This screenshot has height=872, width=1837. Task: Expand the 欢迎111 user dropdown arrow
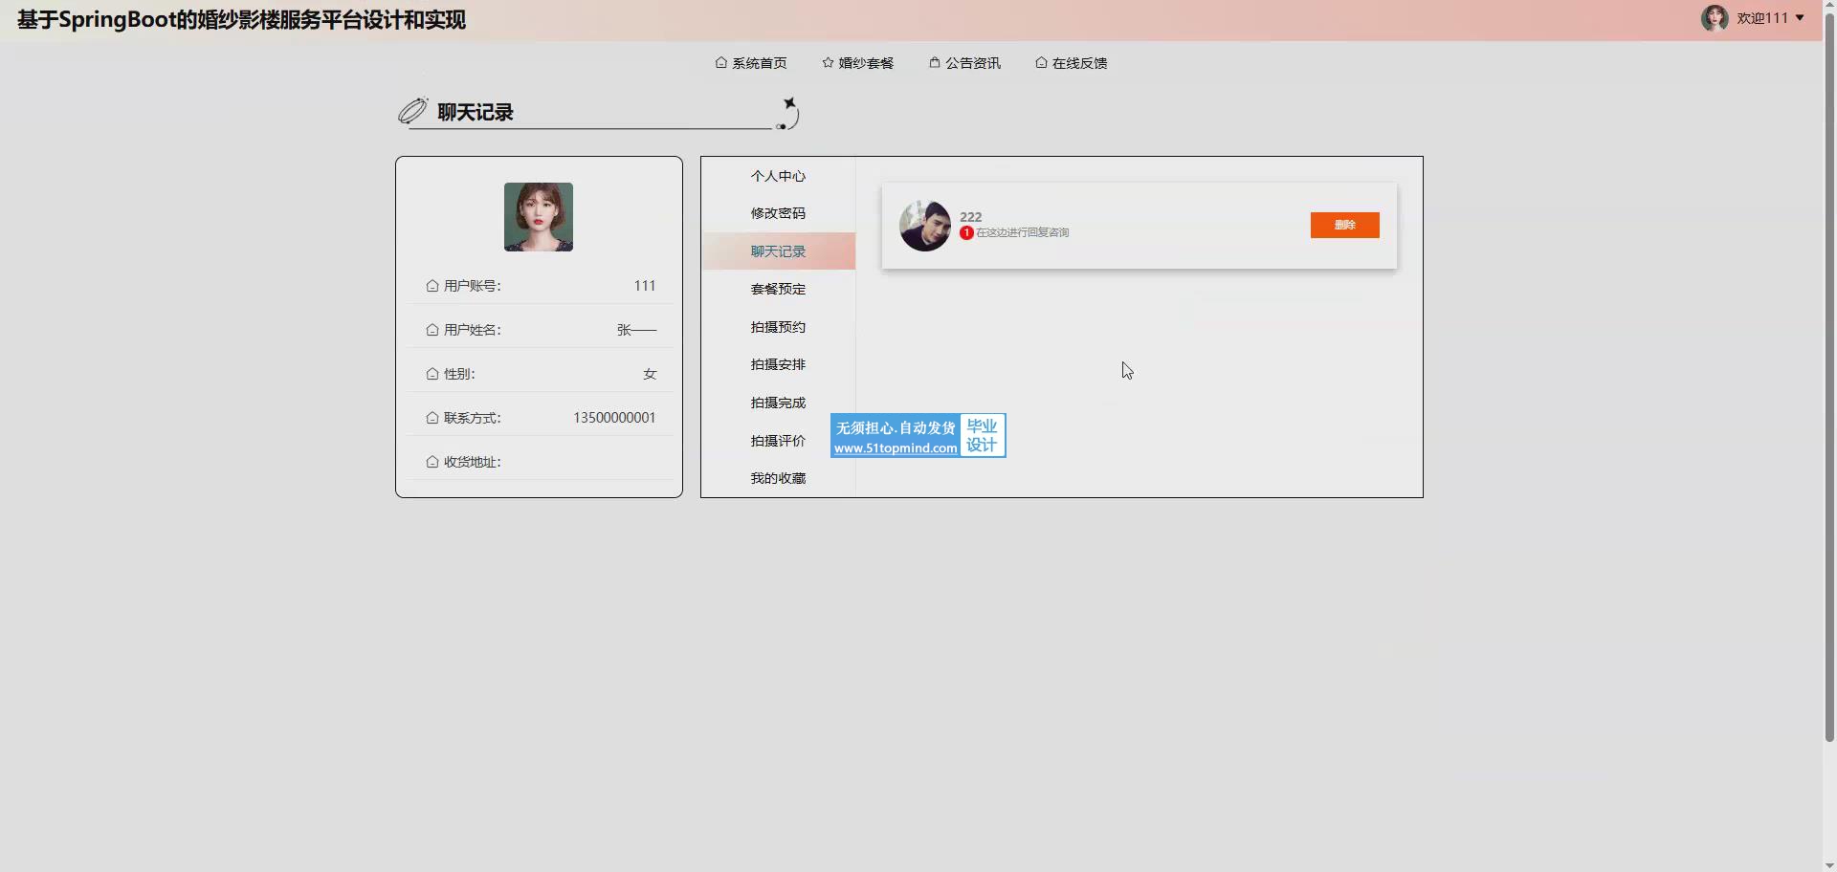click(1800, 18)
